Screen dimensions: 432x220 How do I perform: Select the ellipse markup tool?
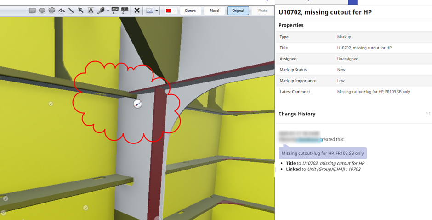42,10
